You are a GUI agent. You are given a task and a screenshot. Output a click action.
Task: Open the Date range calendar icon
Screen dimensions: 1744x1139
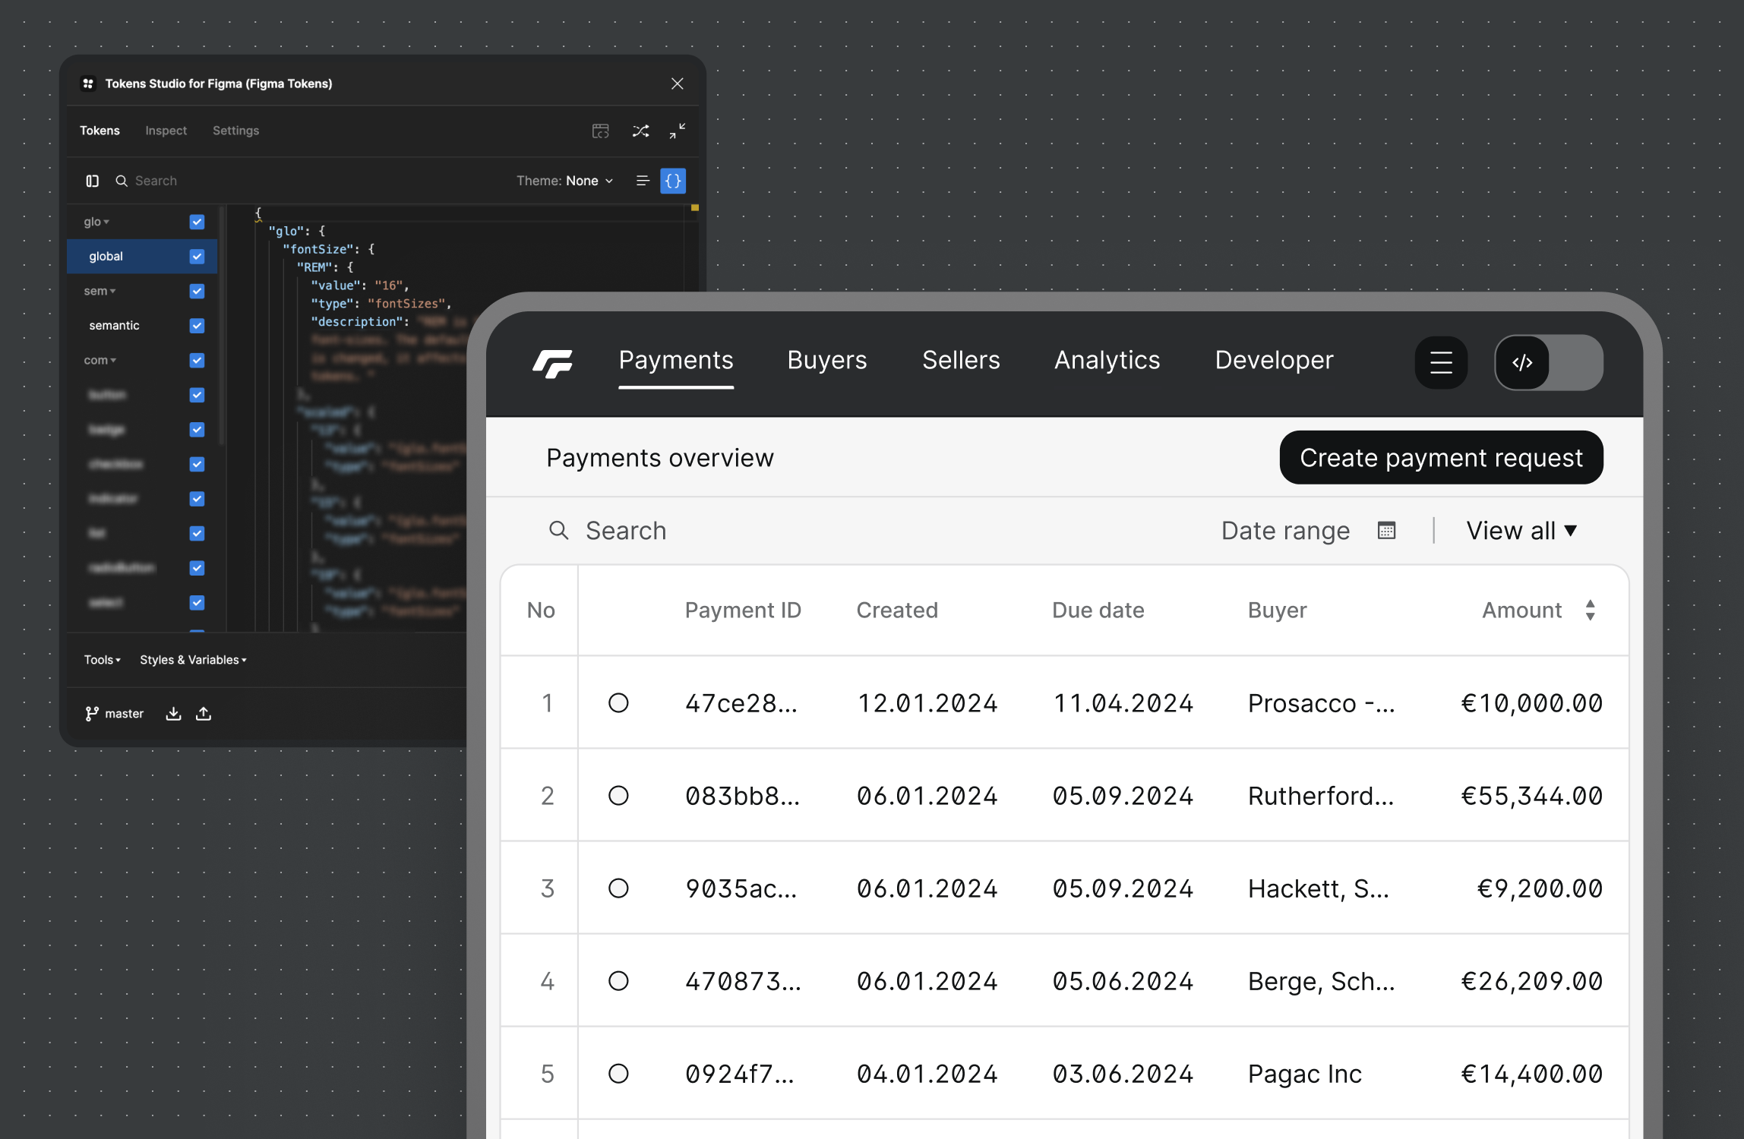[x=1387, y=531]
